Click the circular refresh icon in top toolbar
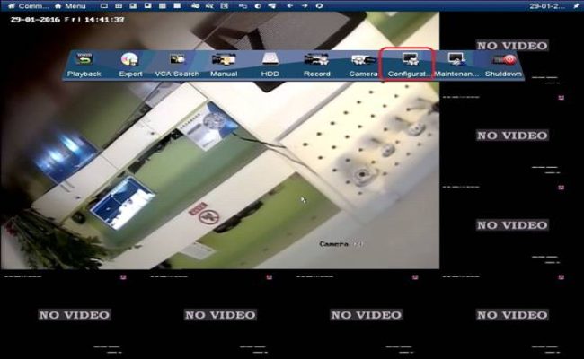The image size is (584, 359). [319, 5]
